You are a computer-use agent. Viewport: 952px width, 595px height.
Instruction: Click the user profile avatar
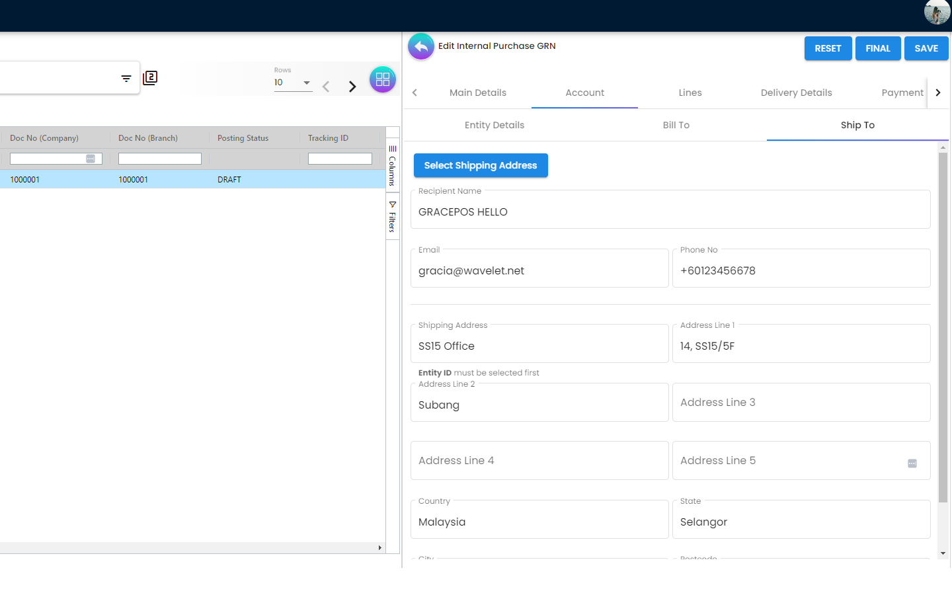[x=936, y=12]
